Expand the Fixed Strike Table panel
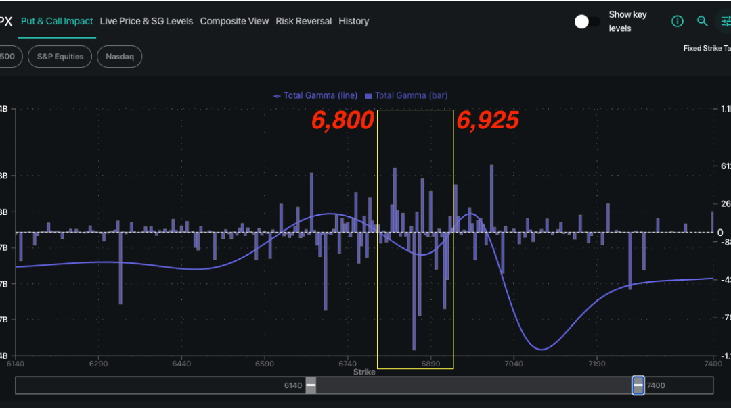The image size is (731, 409). pyautogui.click(x=706, y=48)
